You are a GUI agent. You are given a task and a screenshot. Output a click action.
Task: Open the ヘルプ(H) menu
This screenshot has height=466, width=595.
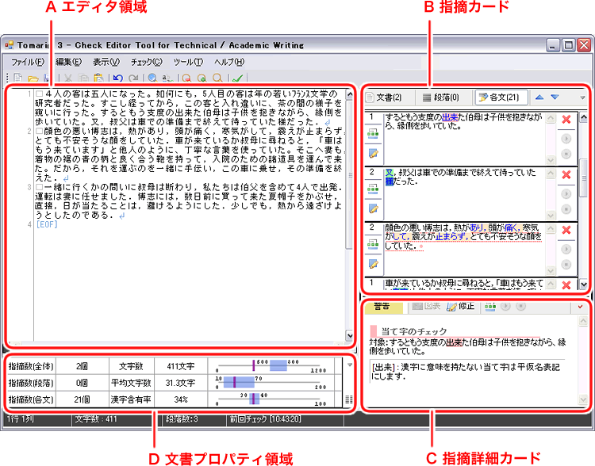click(x=228, y=62)
